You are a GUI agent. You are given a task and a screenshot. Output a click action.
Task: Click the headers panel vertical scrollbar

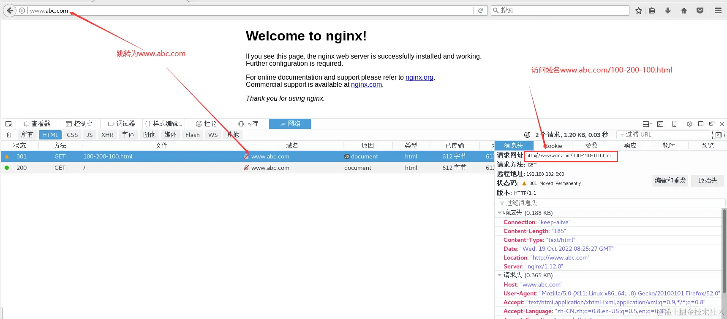[x=724, y=251]
